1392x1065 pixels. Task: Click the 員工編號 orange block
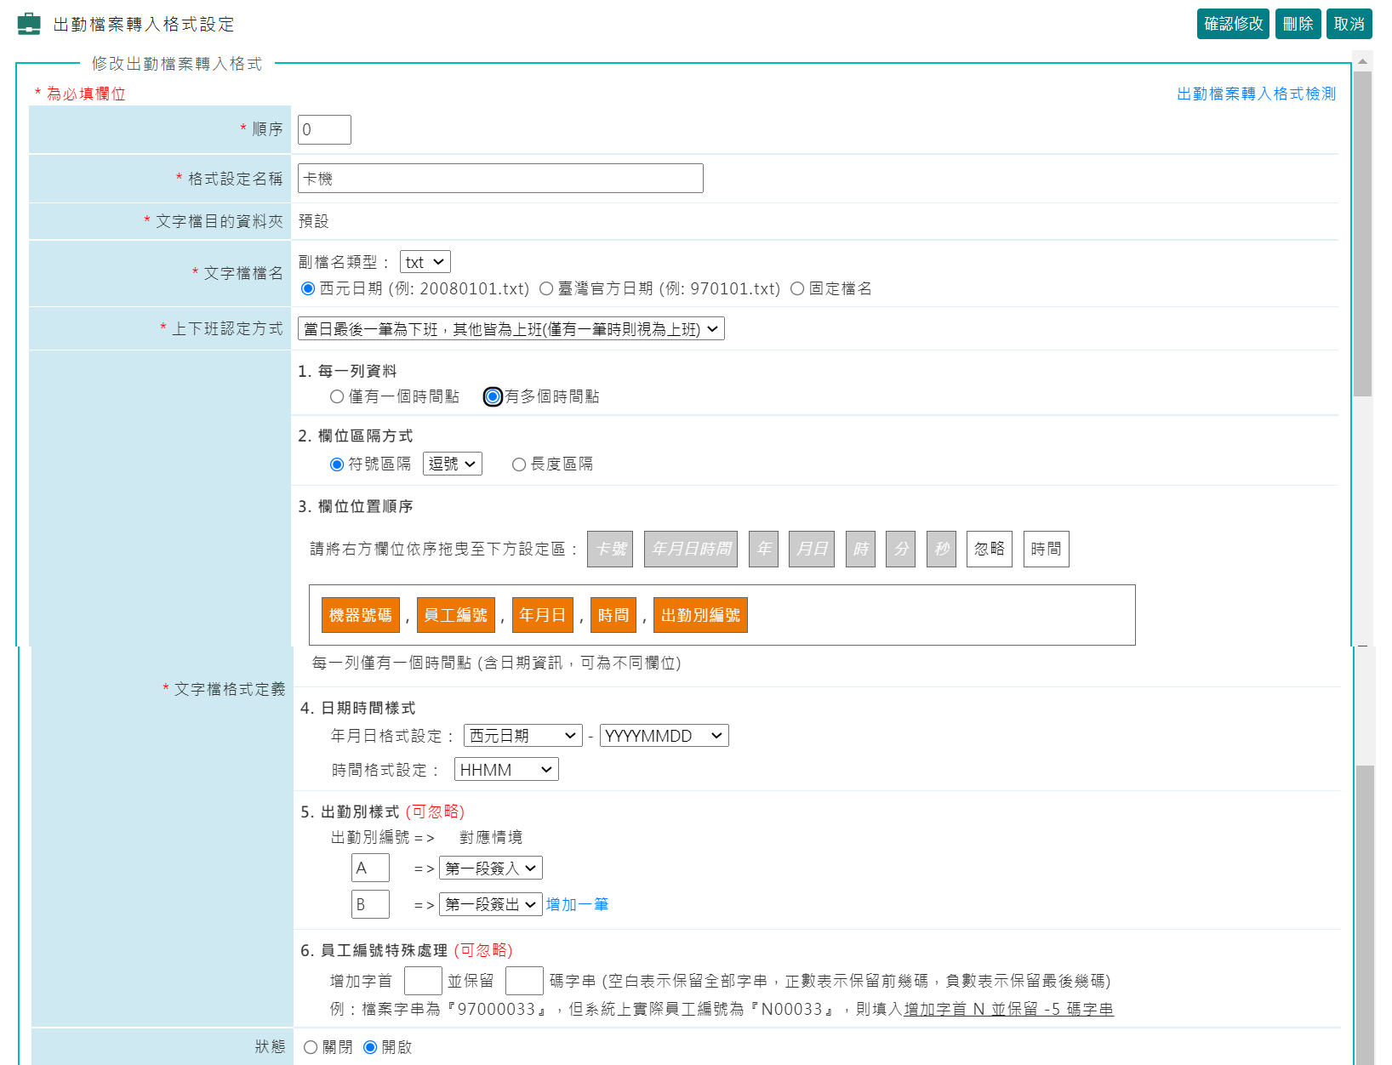(456, 614)
